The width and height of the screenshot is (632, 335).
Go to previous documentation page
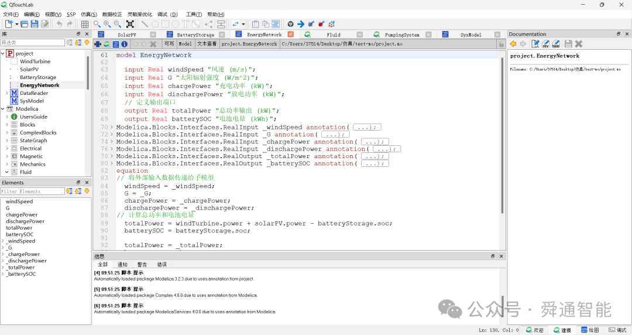(513, 43)
